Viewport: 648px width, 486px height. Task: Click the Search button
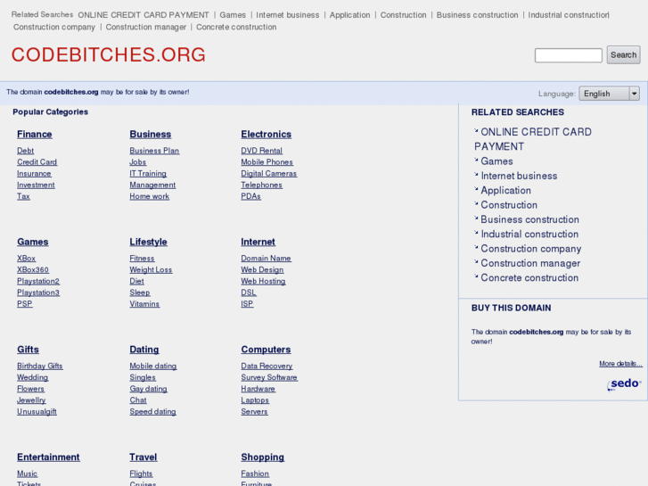(x=623, y=55)
